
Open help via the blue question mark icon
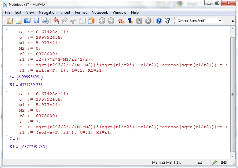tap(159, 21)
